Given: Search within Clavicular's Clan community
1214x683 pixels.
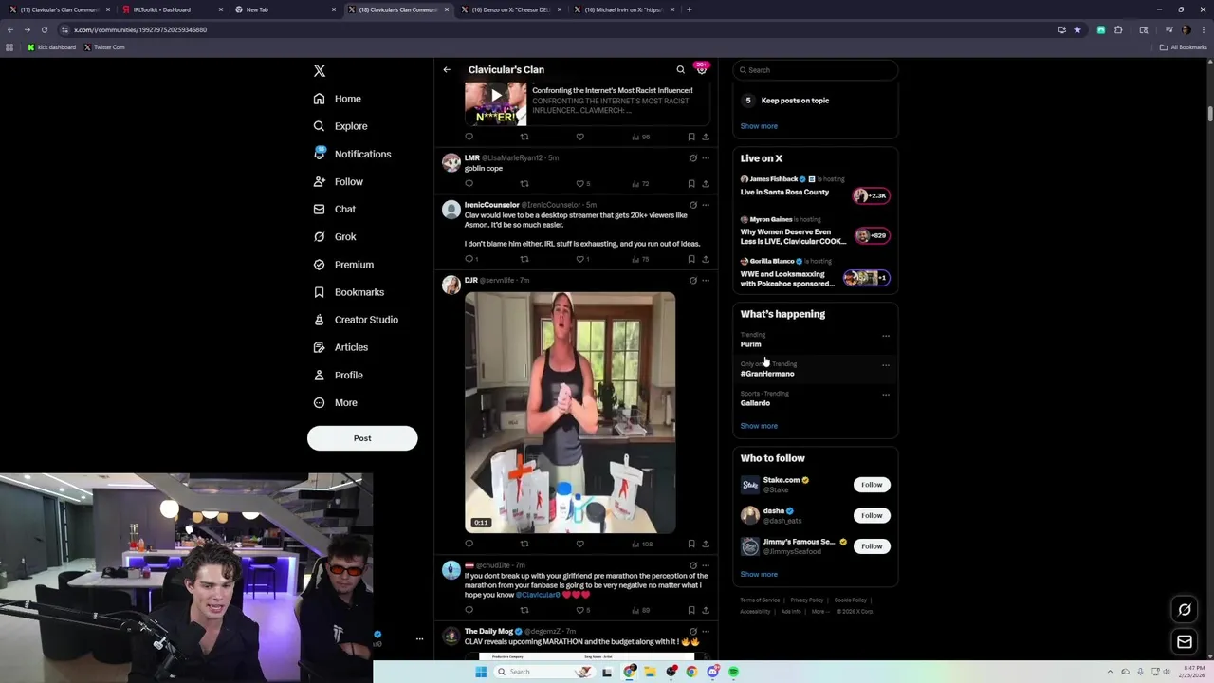Looking at the screenshot, I should point(680,69).
